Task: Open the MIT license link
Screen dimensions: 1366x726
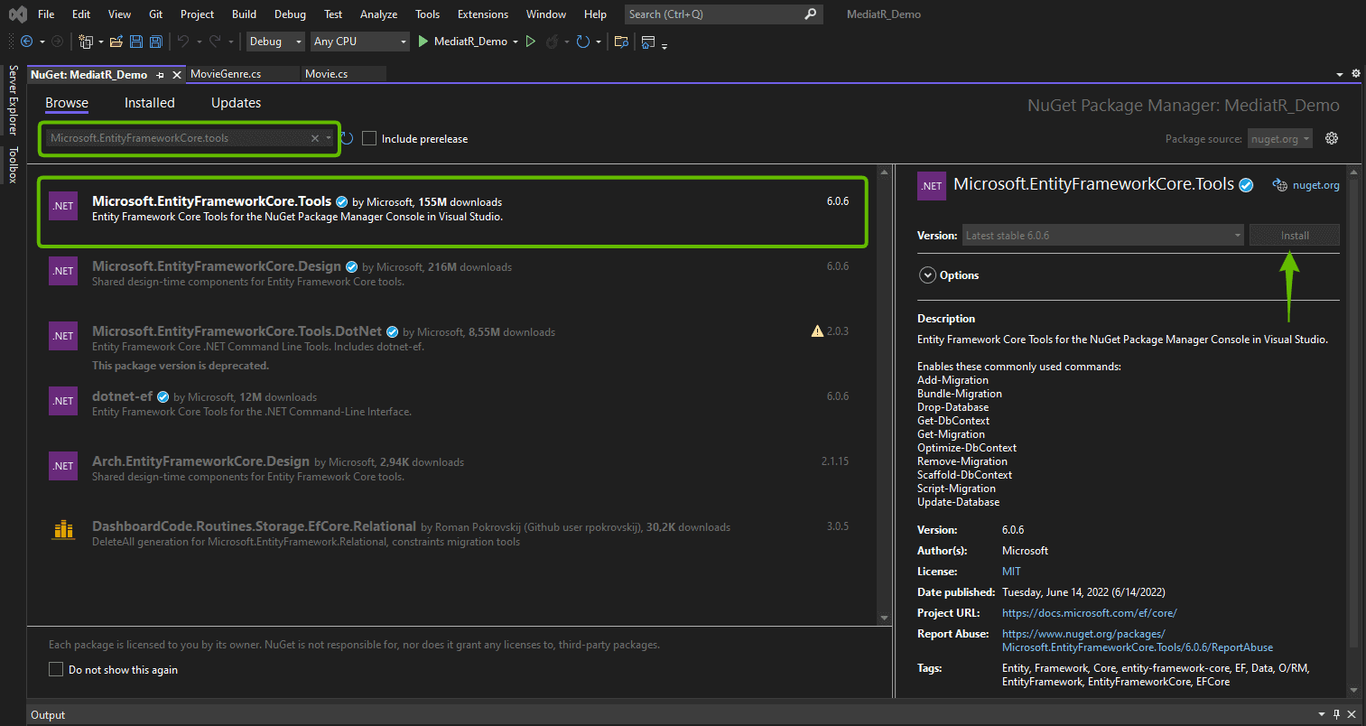Action: coord(1011,572)
